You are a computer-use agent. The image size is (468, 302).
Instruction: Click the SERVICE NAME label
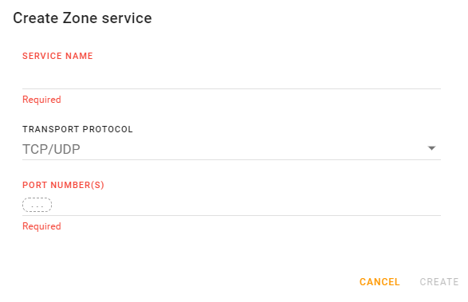pyautogui.click(x=57, y=56)
